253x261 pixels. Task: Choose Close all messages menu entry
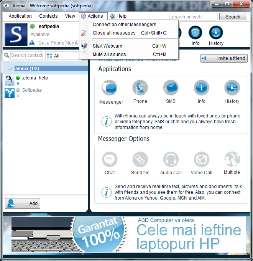(129, 33)
